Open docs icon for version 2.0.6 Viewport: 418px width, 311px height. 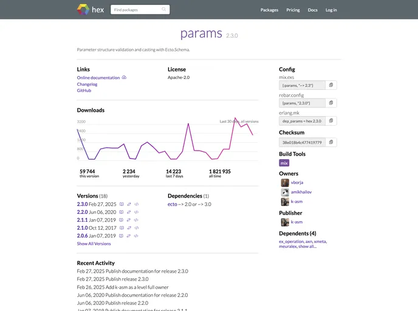121,236
